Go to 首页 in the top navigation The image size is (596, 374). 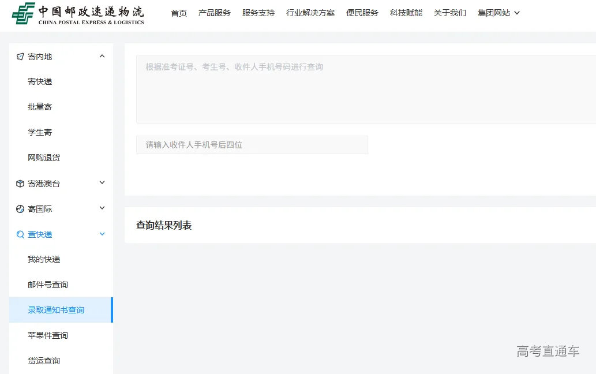pos(178,12)
